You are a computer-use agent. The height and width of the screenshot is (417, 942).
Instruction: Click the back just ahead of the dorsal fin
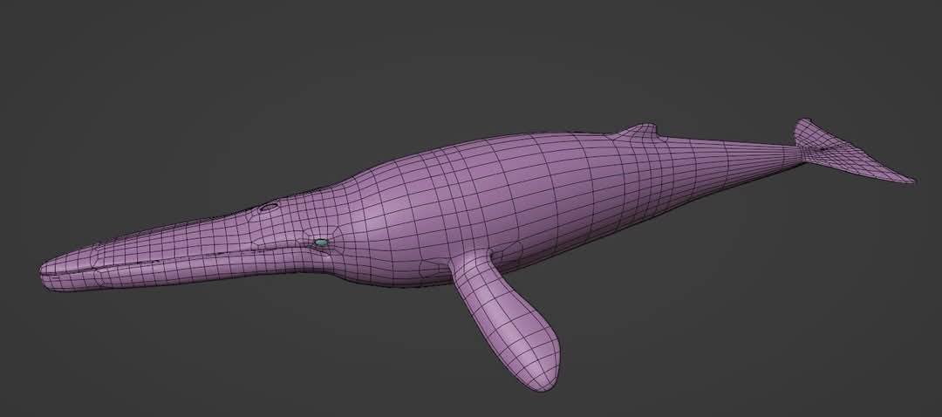click(x=593, y=140)
